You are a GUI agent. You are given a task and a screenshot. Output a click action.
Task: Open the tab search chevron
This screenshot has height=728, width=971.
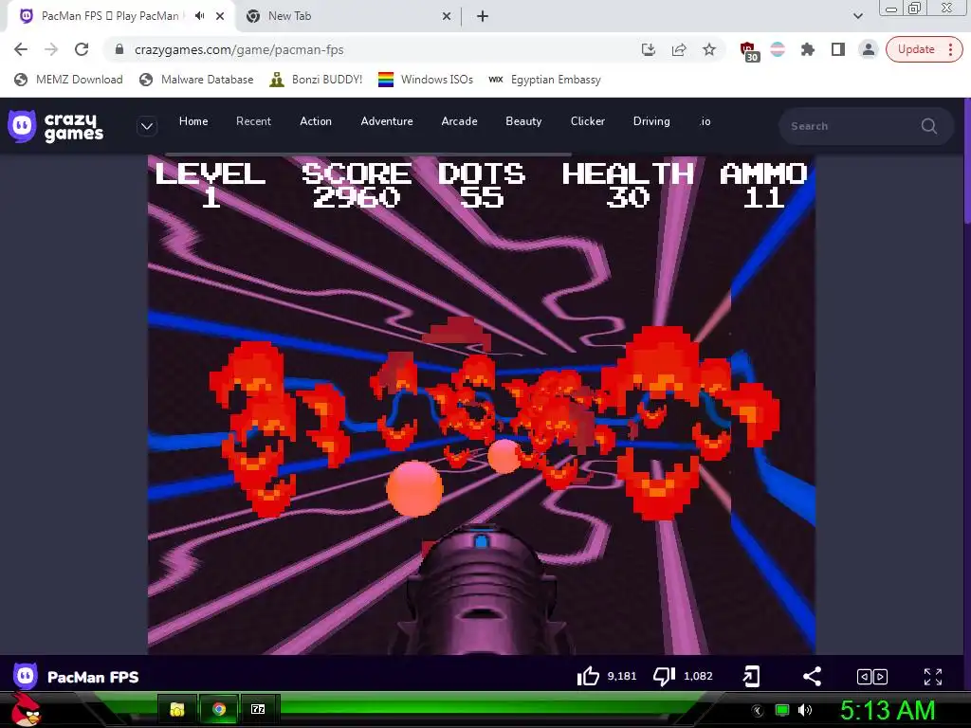(857, 16)
